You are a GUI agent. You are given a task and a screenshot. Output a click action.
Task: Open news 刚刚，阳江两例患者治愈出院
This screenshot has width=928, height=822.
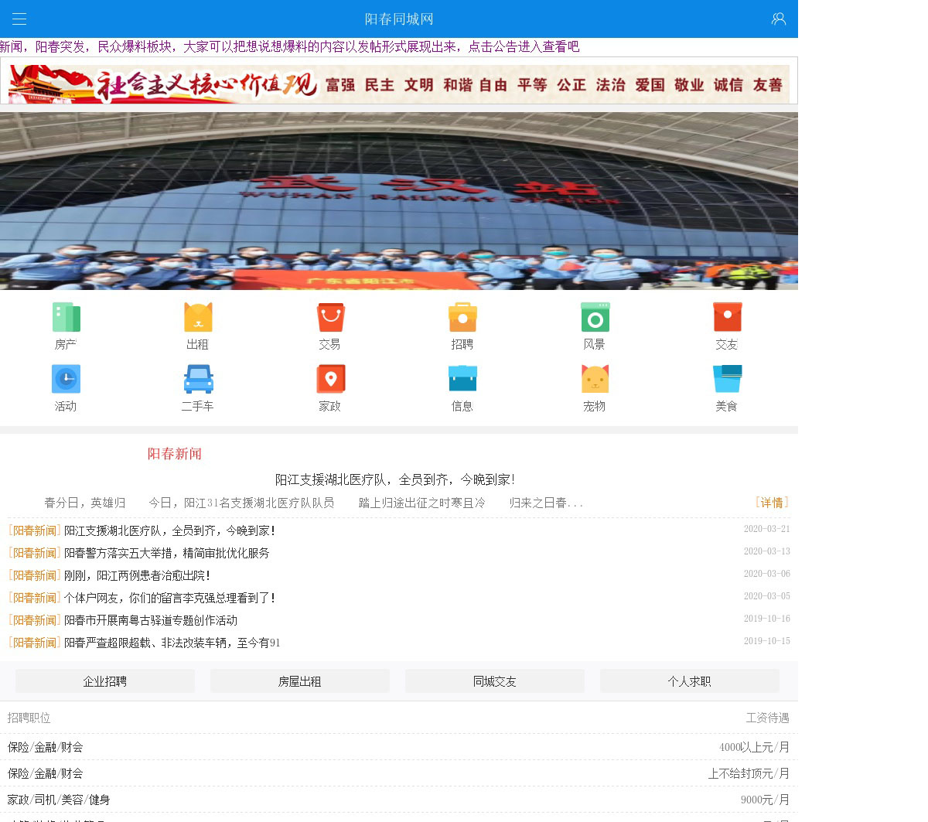click(x=138, y=575)
